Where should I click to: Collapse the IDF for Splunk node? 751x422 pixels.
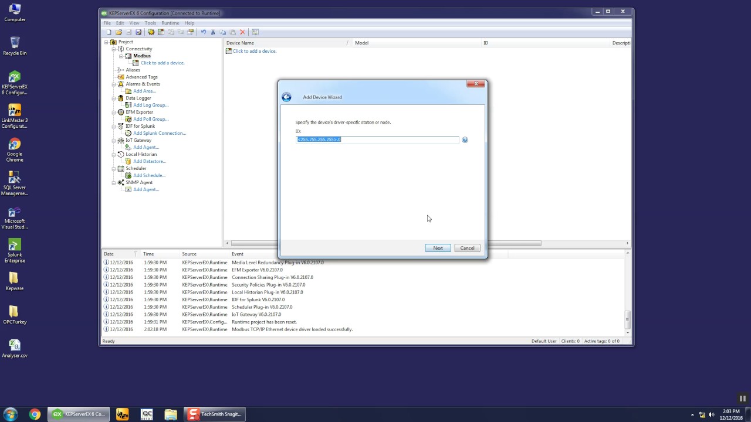click(x=114, y=127)
